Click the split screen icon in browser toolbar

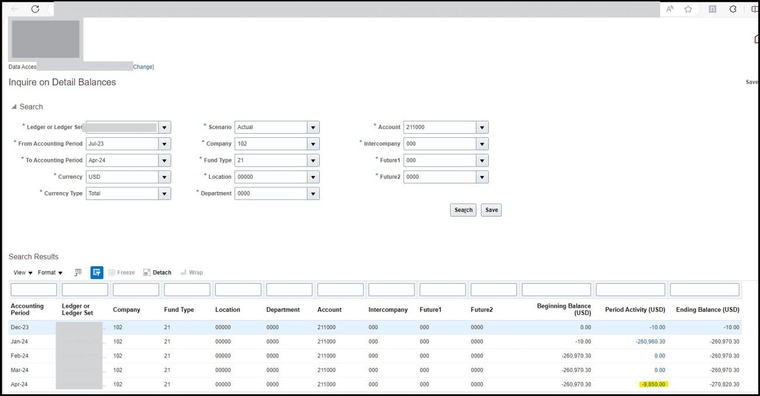pos(754,9)
